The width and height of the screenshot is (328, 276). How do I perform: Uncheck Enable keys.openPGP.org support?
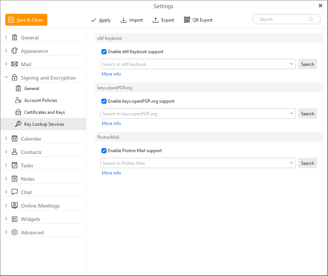[x=104, y=101]
